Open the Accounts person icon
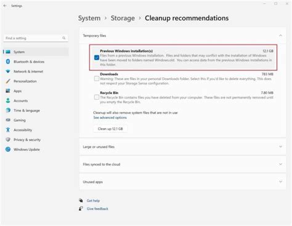292x226 pixels. (x=8, y=100)
